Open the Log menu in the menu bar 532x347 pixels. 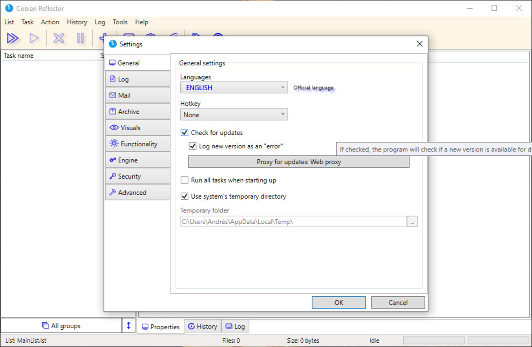(x=100, y=22)
